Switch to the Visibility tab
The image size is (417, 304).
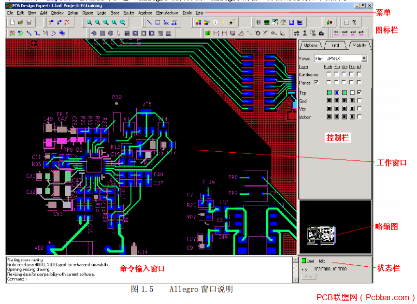[359, 45]
